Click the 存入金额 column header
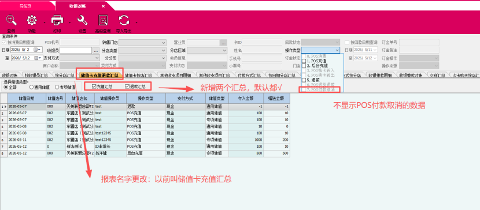This screenshot has width=480, height=210. (246, 98)
